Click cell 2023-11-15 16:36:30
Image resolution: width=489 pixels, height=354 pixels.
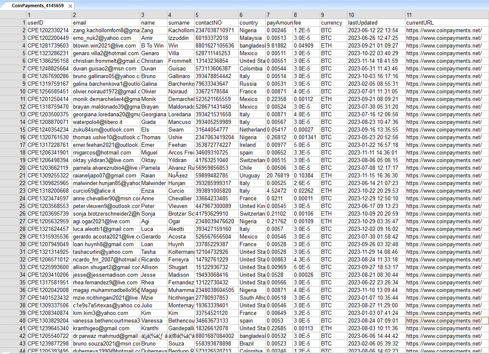(x=376, y=175)
